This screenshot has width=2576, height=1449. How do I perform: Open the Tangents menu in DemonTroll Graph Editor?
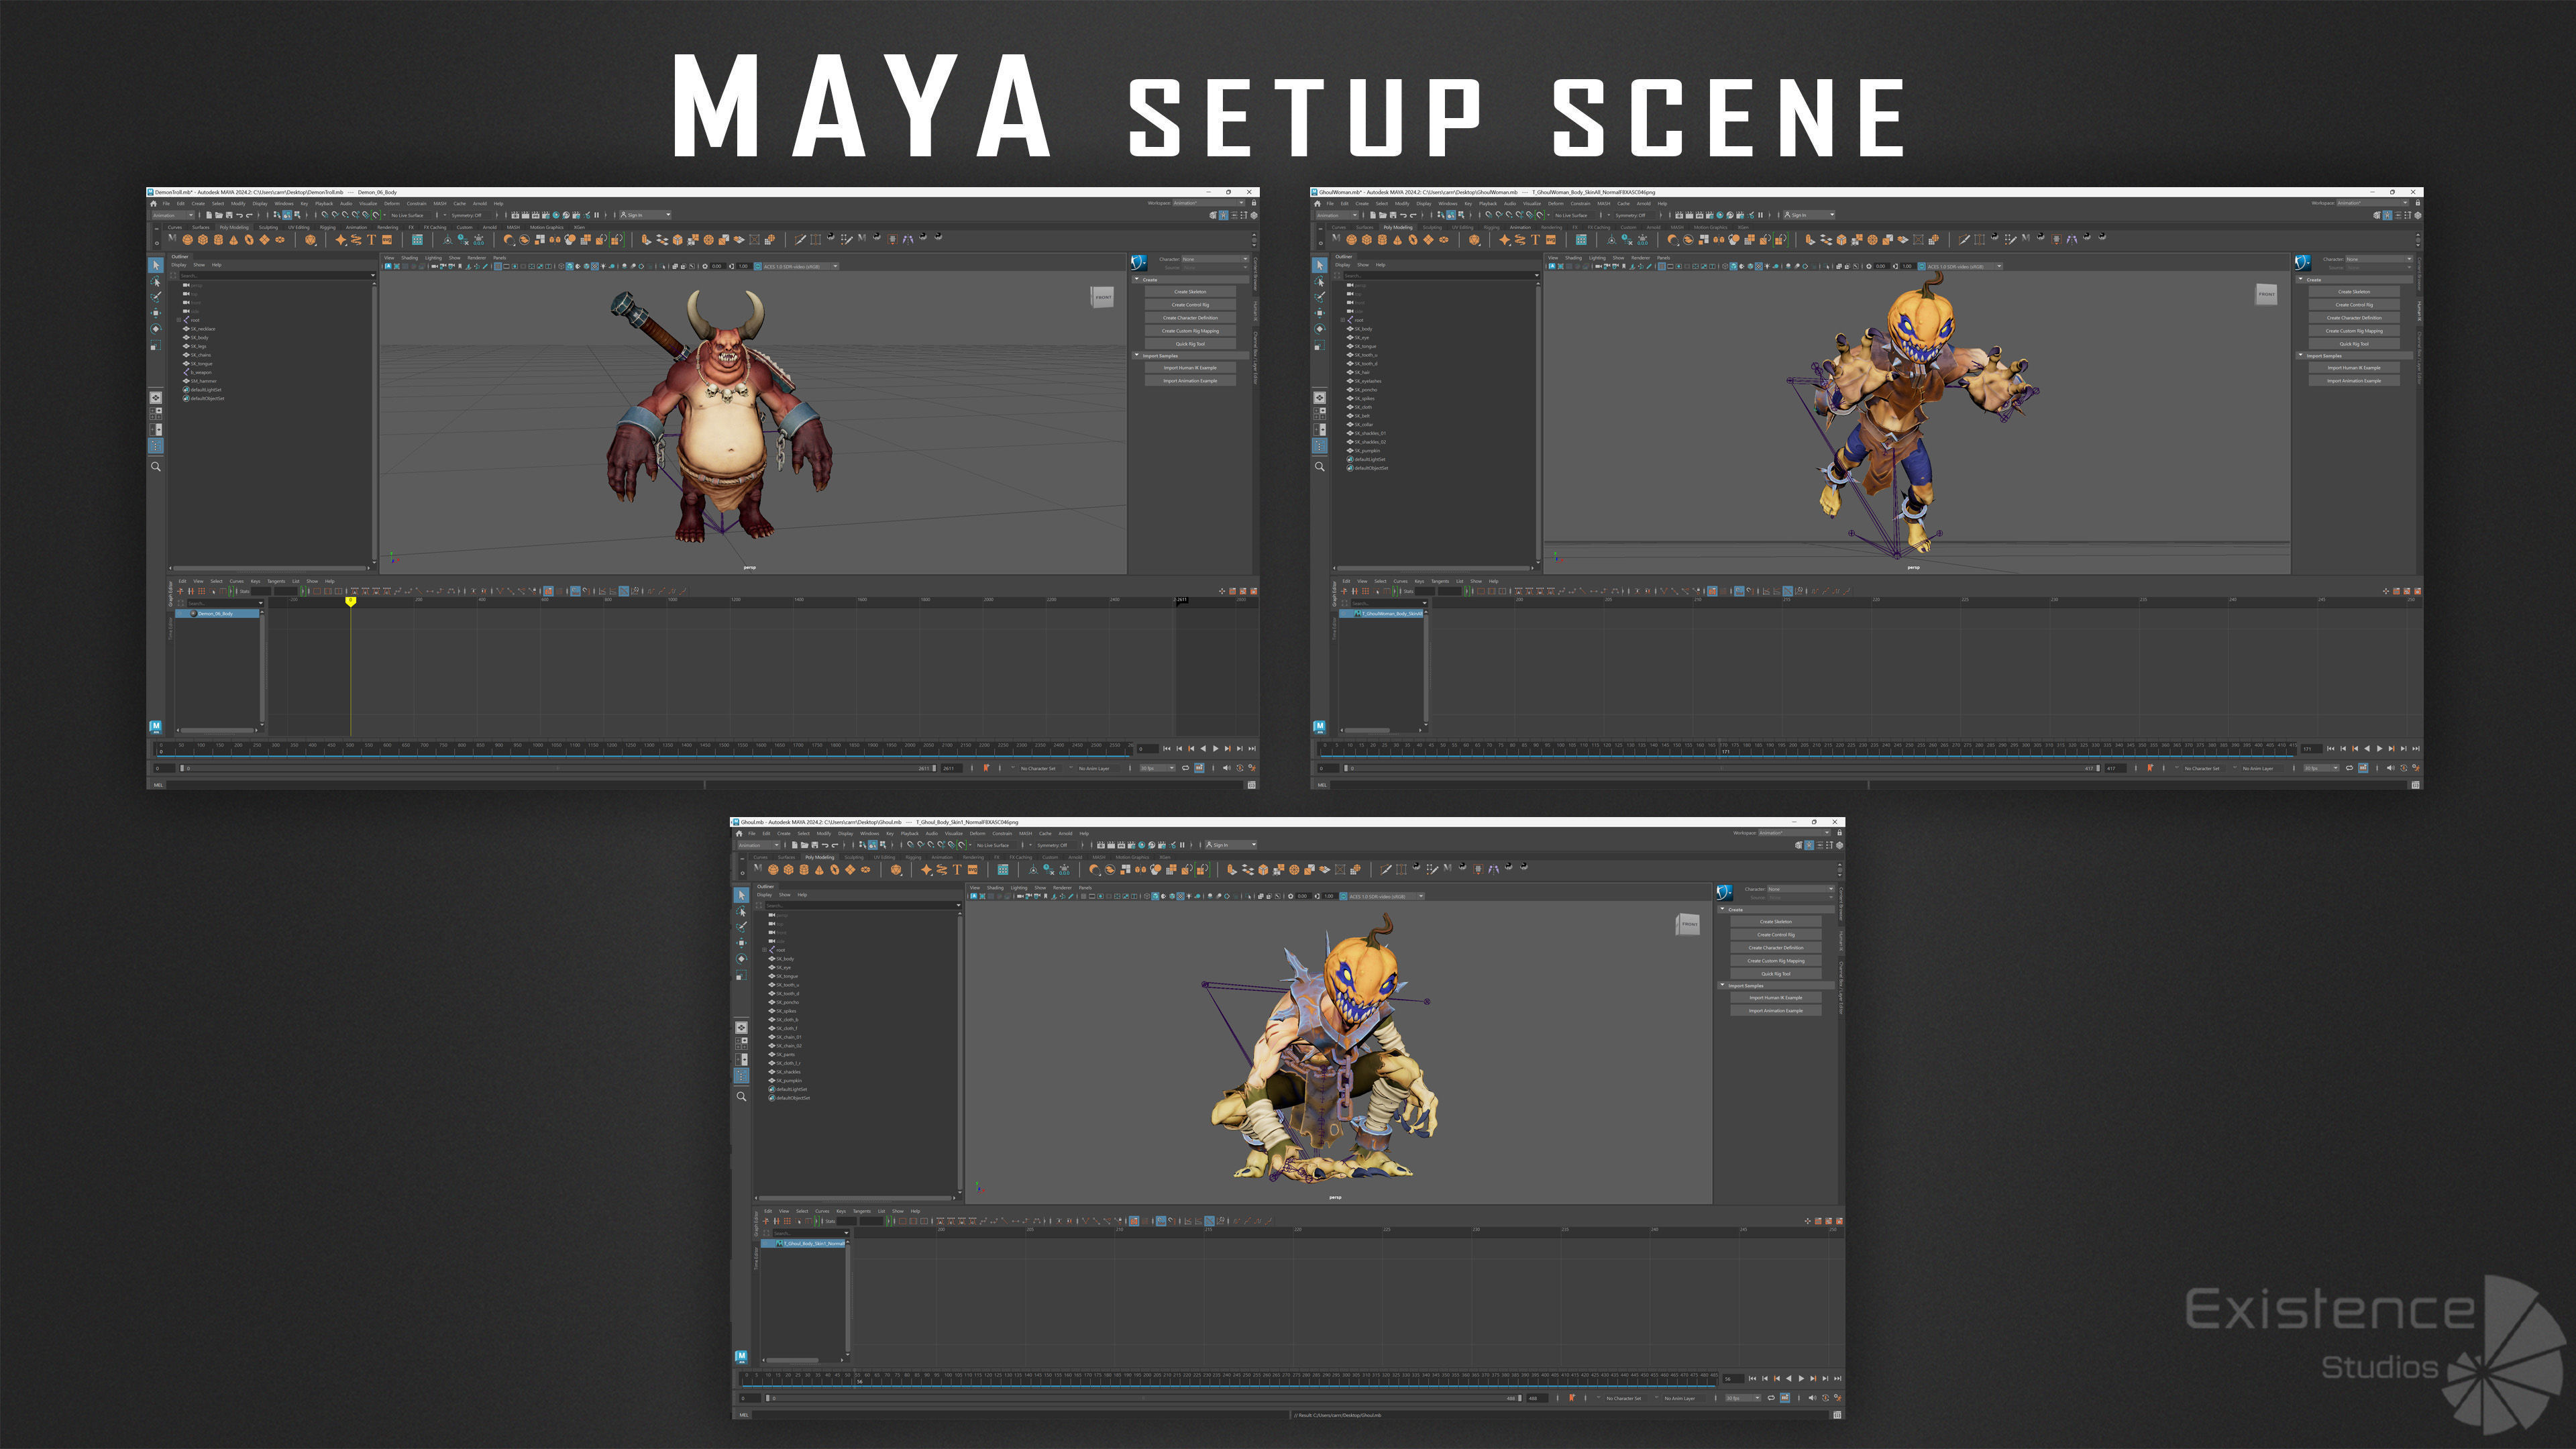coord(276,581)
